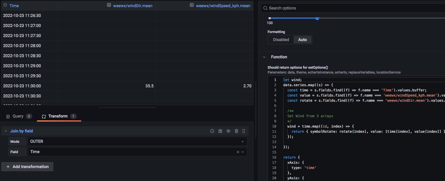Select Auto formatting option
Image resolution: width=445 pixels, height=181 pixels.
pyautogui.click(x=302, y=40)
